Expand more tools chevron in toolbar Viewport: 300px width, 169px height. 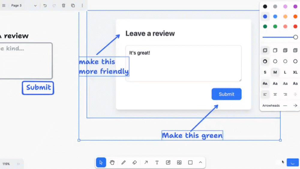[x=200, y=162]
